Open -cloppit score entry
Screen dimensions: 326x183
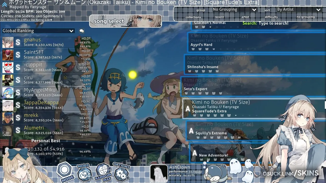pos(46,67)
